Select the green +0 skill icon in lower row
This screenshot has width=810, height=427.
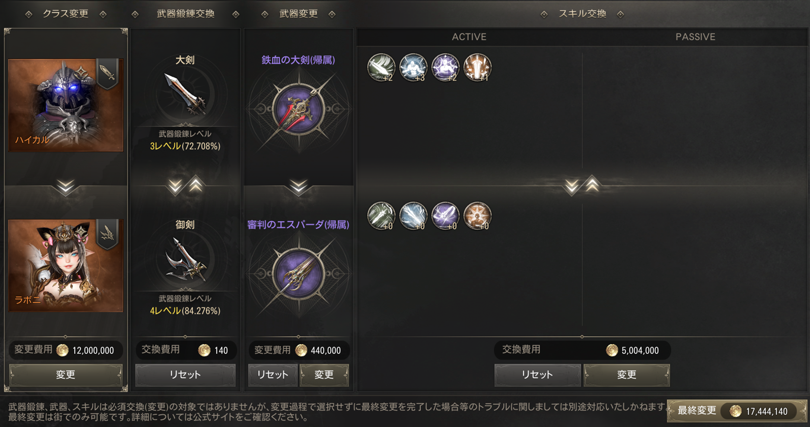[x=381, y=216]
